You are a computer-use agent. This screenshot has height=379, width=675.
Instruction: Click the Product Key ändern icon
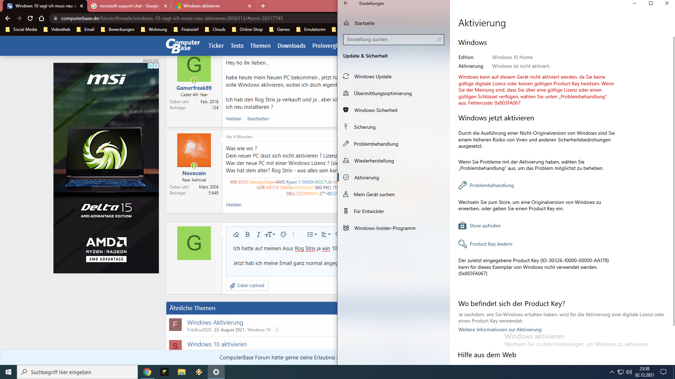pyautogui.click(x=462, y=244)
